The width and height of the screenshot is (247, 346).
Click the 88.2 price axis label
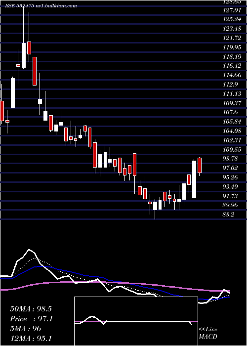pos(229,215)
